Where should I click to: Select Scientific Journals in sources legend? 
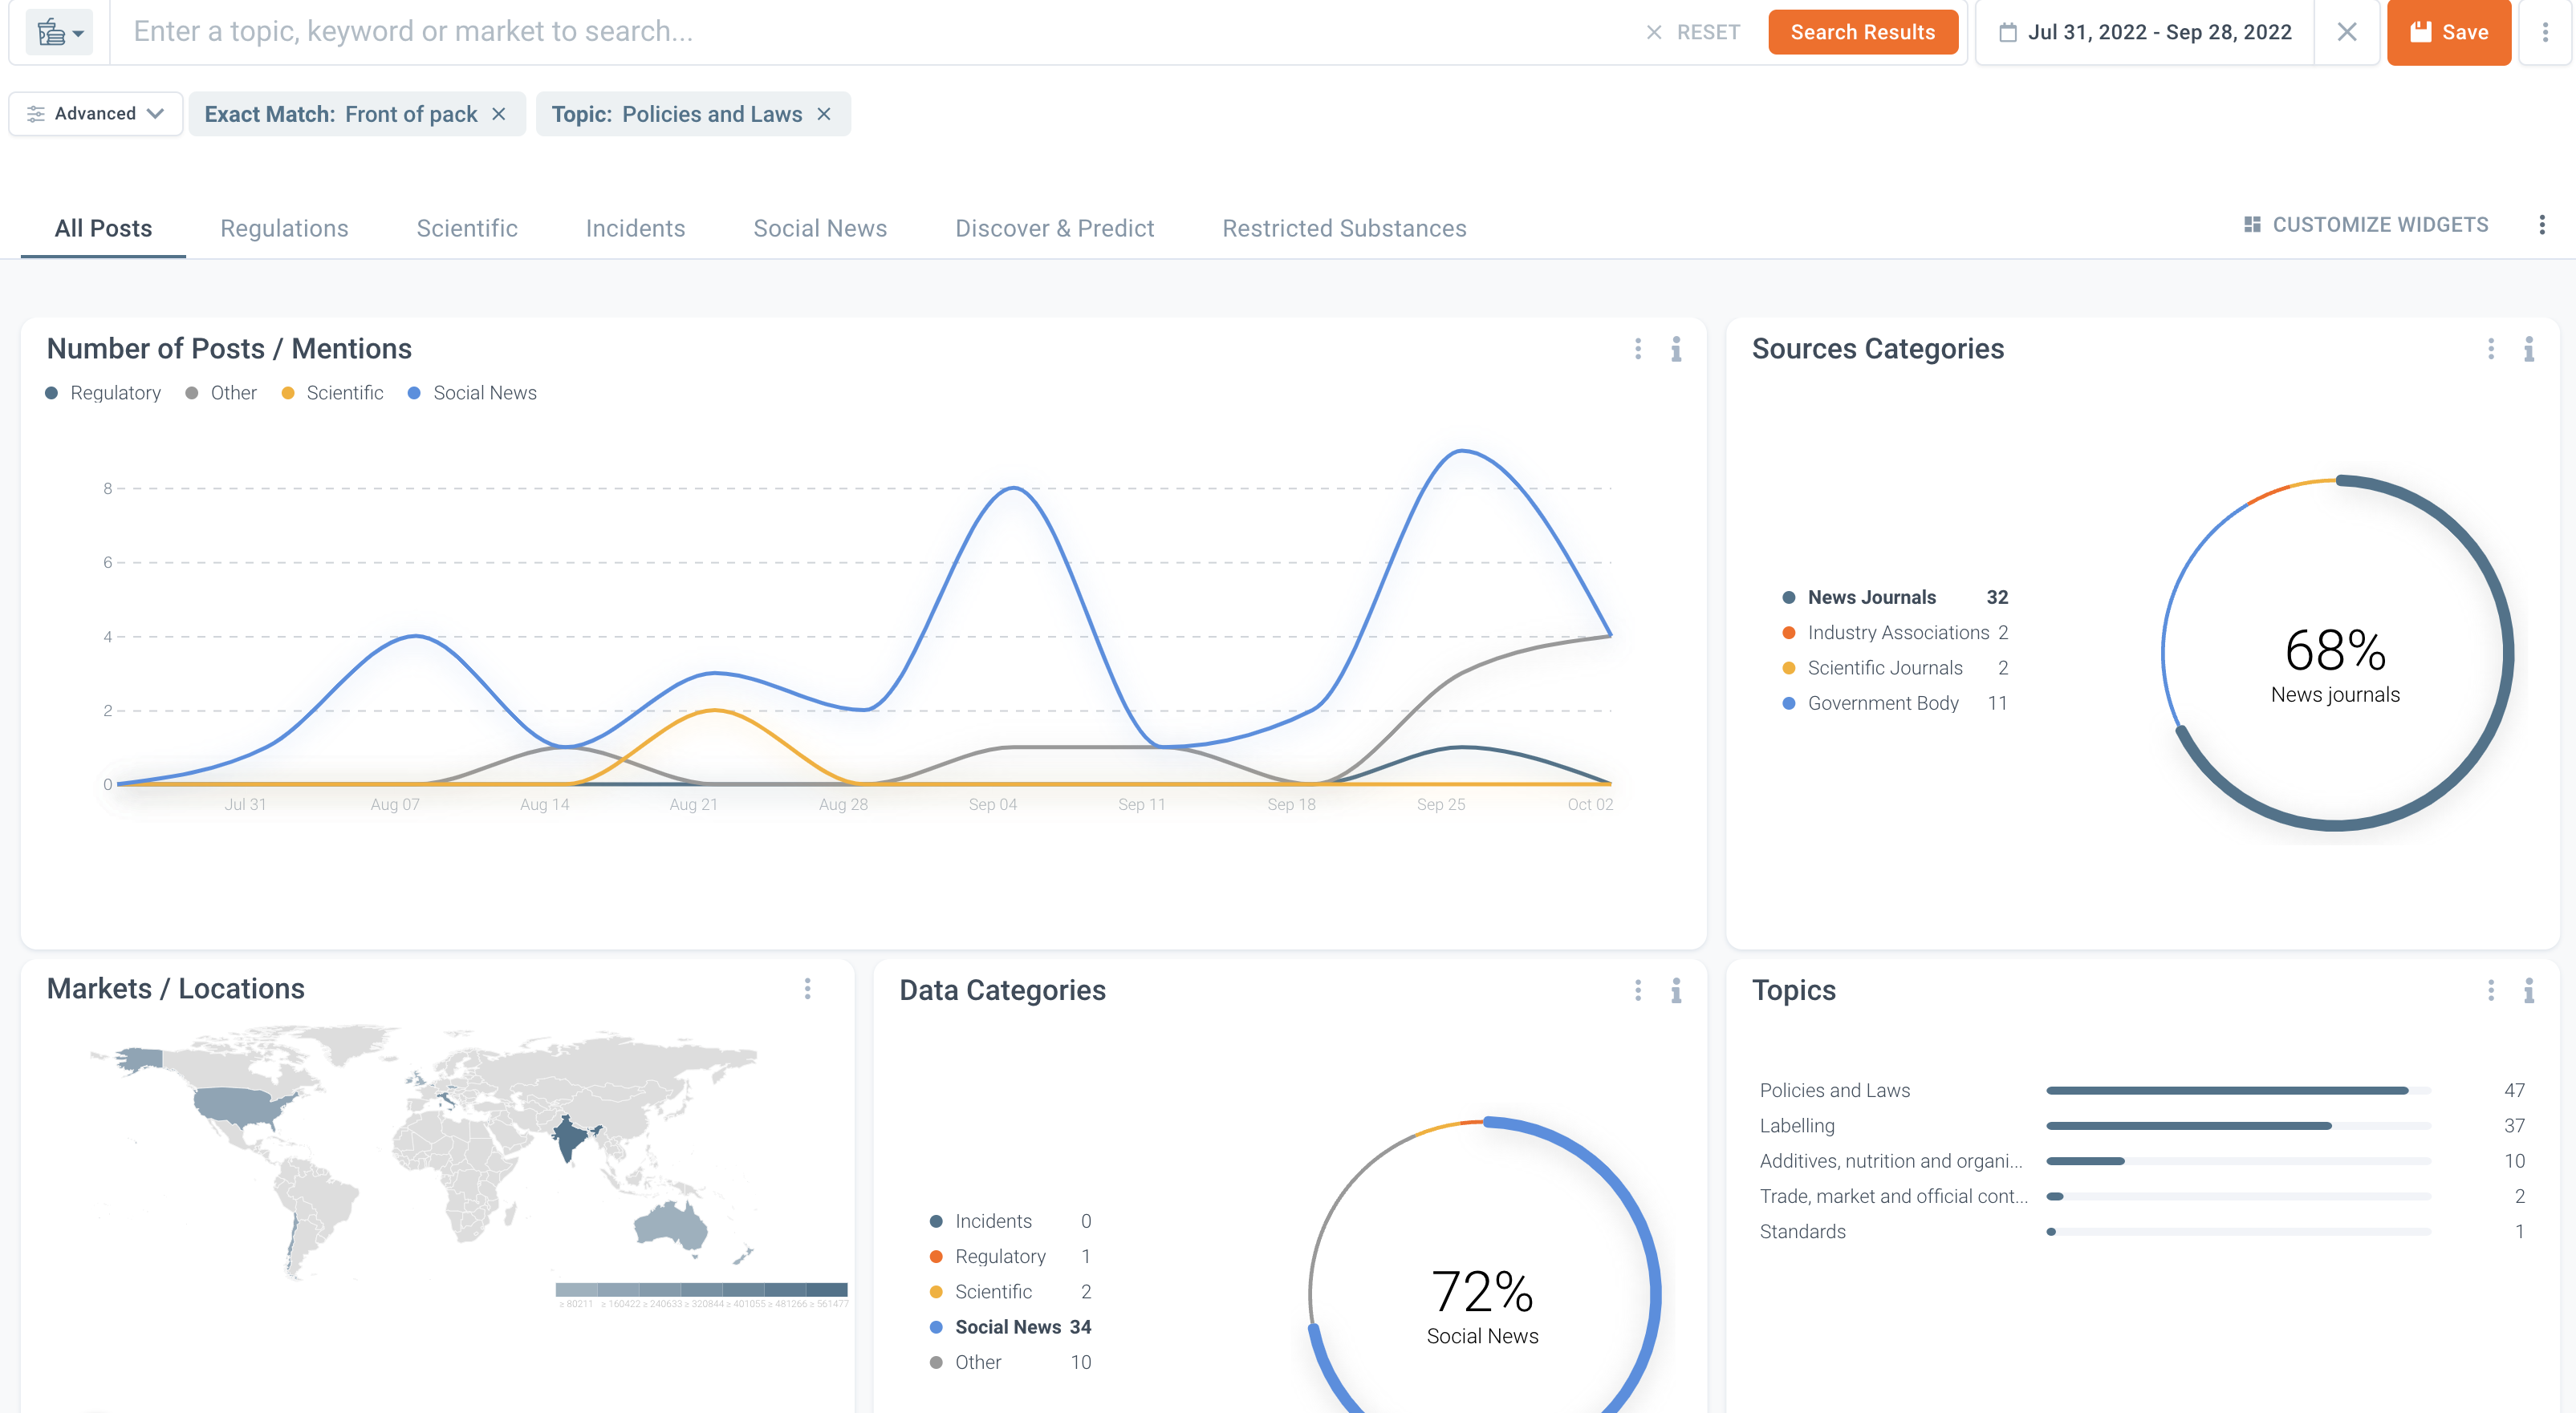pyautogui.click(x=1895, y=667)
